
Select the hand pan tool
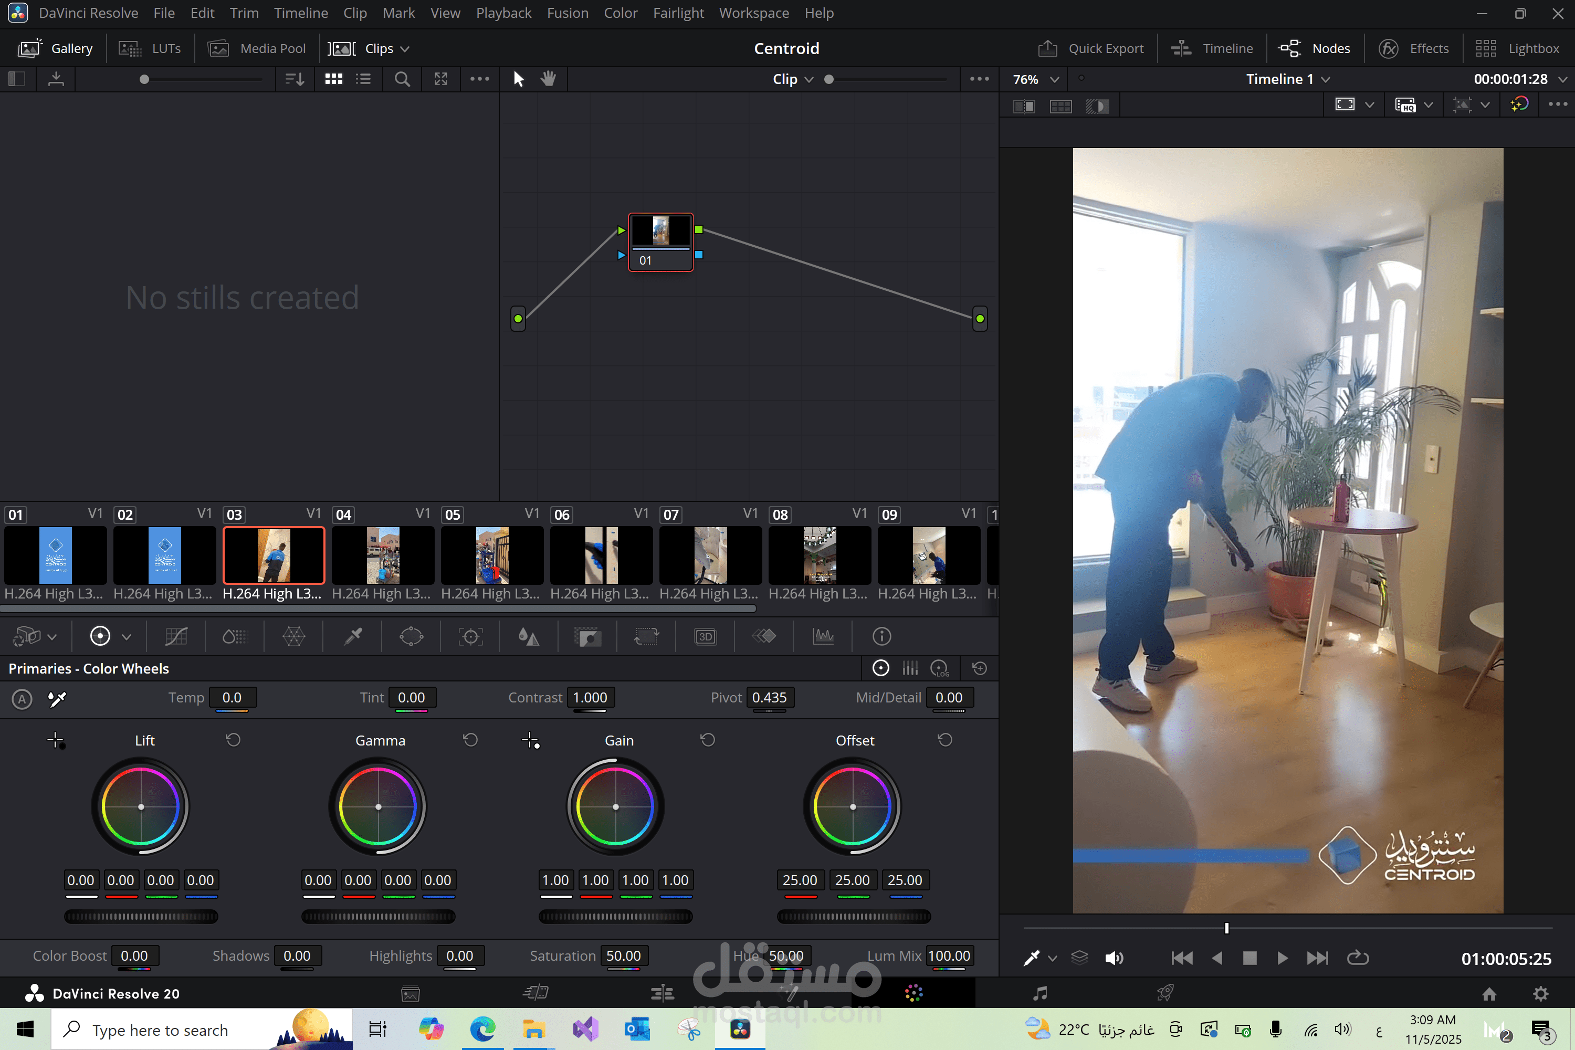[549, 79]
